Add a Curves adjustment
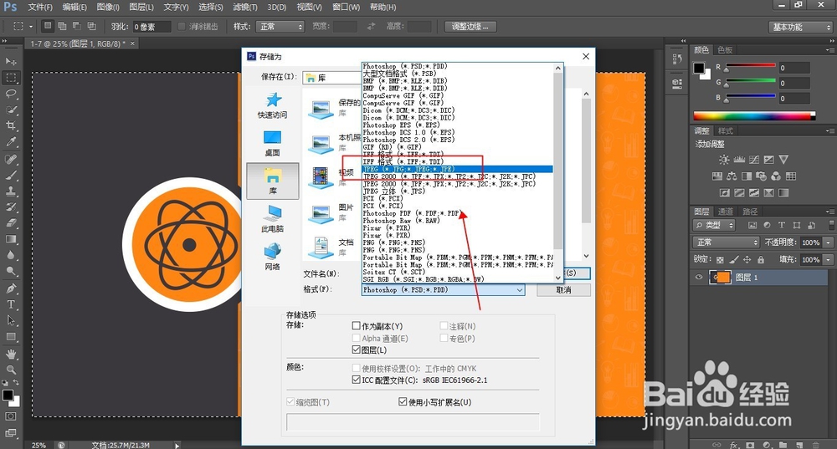The width and height of the screenshot is (837, 449). pyautogui.click(x=754, y=160)
